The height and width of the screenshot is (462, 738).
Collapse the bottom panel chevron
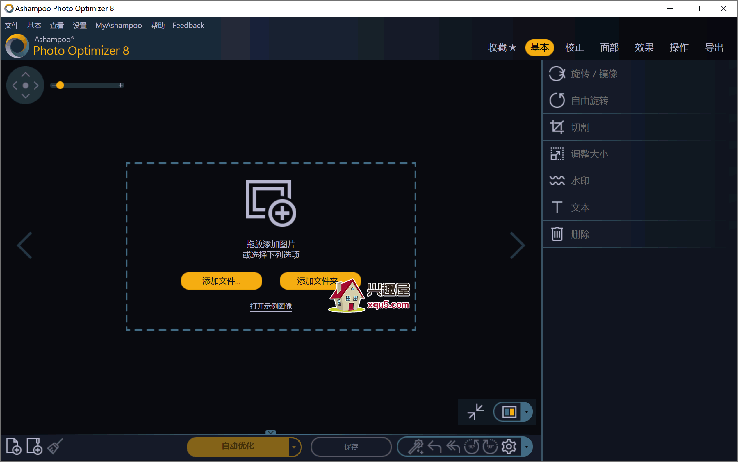coord(270,432)
